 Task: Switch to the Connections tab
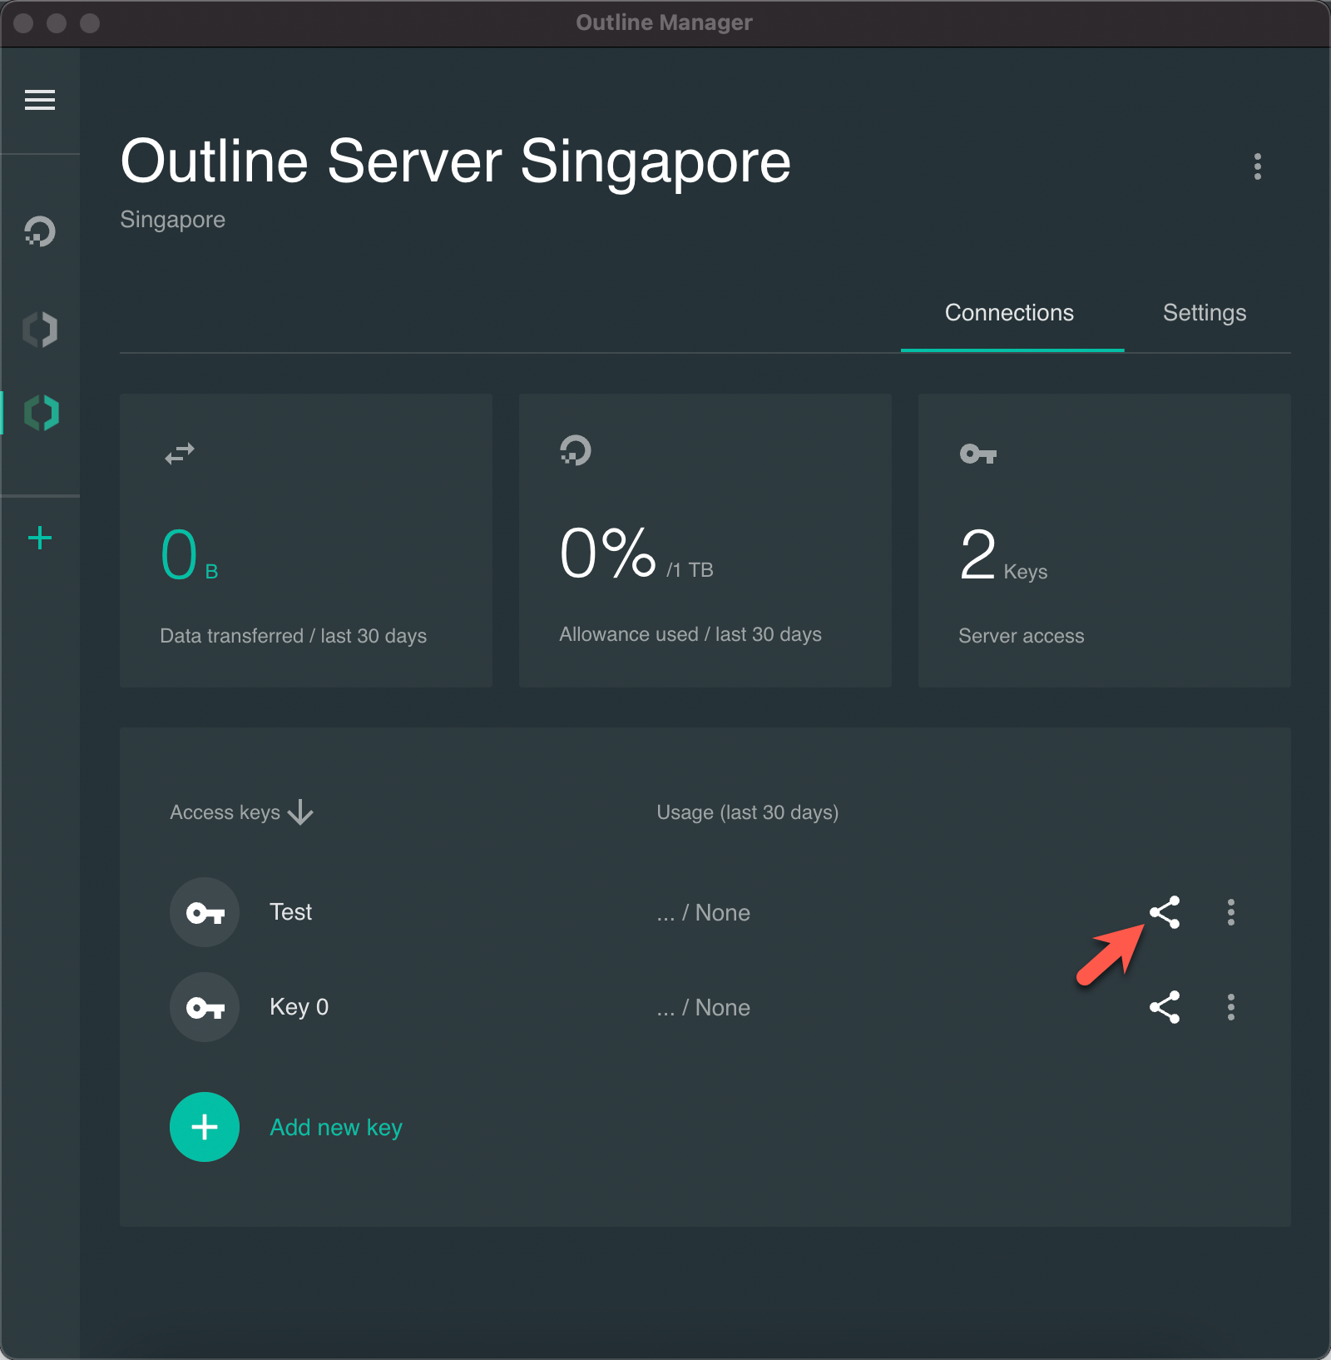1009,313
